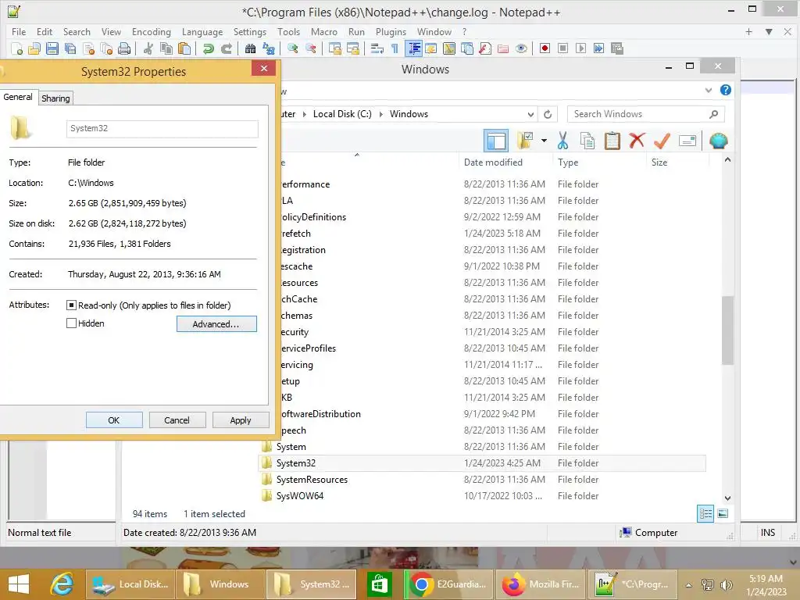The image size is (800, 600).
Task: Open the Plugins menu
Action: [x=391, y=31]
